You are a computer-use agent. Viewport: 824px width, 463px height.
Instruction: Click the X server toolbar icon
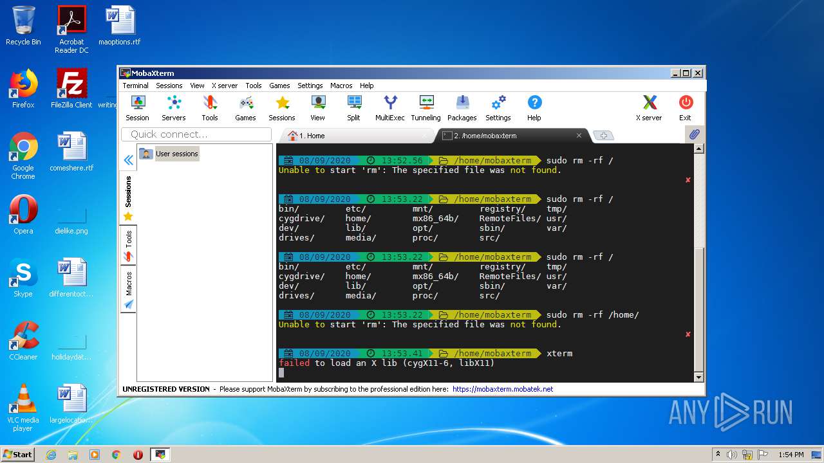point(649,108)
